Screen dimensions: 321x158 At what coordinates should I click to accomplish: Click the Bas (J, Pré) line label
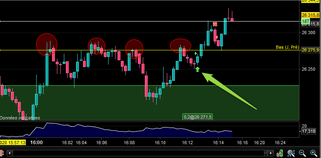287,48
